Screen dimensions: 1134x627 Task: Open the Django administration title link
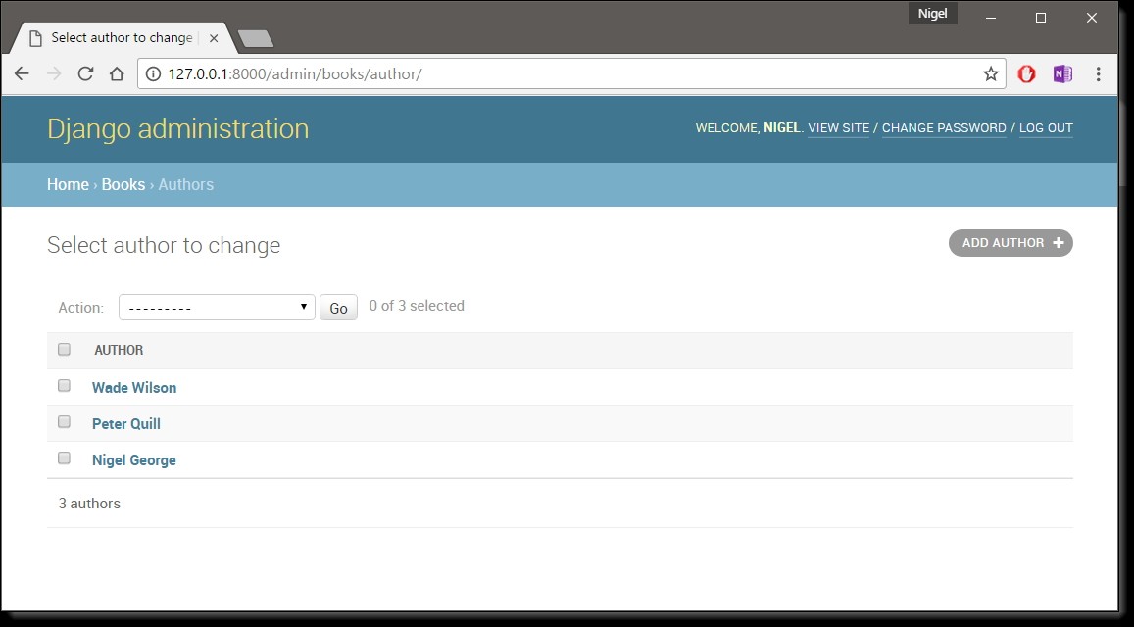point(178,128)
